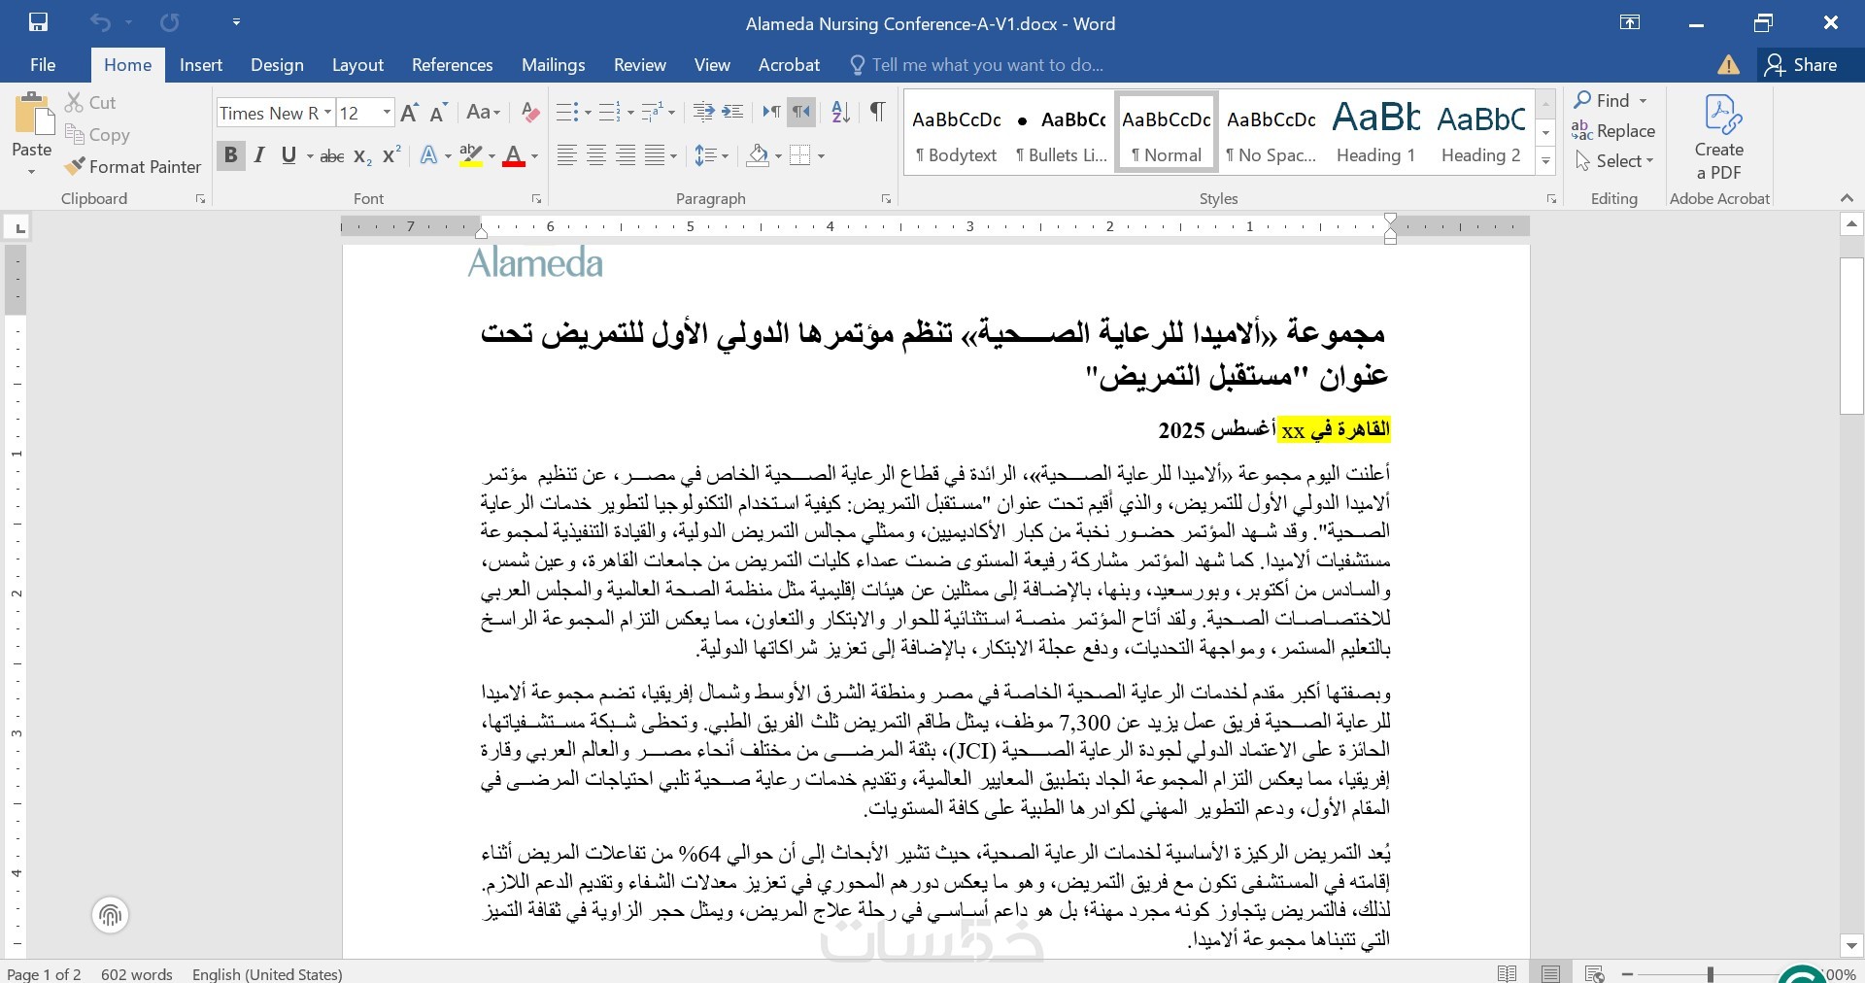Open the paragraph settings dialog launcher
The image size is (1865, 983).
886,199
